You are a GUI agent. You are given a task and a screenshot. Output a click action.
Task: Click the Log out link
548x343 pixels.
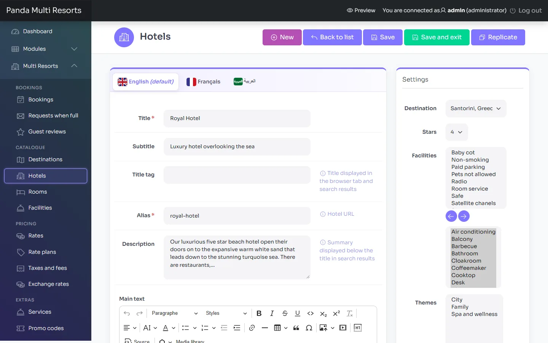point(526,11)
